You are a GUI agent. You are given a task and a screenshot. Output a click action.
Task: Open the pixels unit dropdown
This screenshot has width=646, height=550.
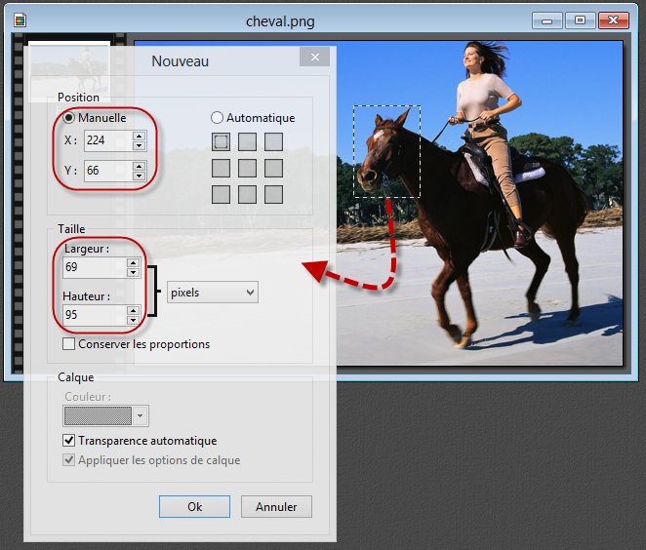point(213,293)
